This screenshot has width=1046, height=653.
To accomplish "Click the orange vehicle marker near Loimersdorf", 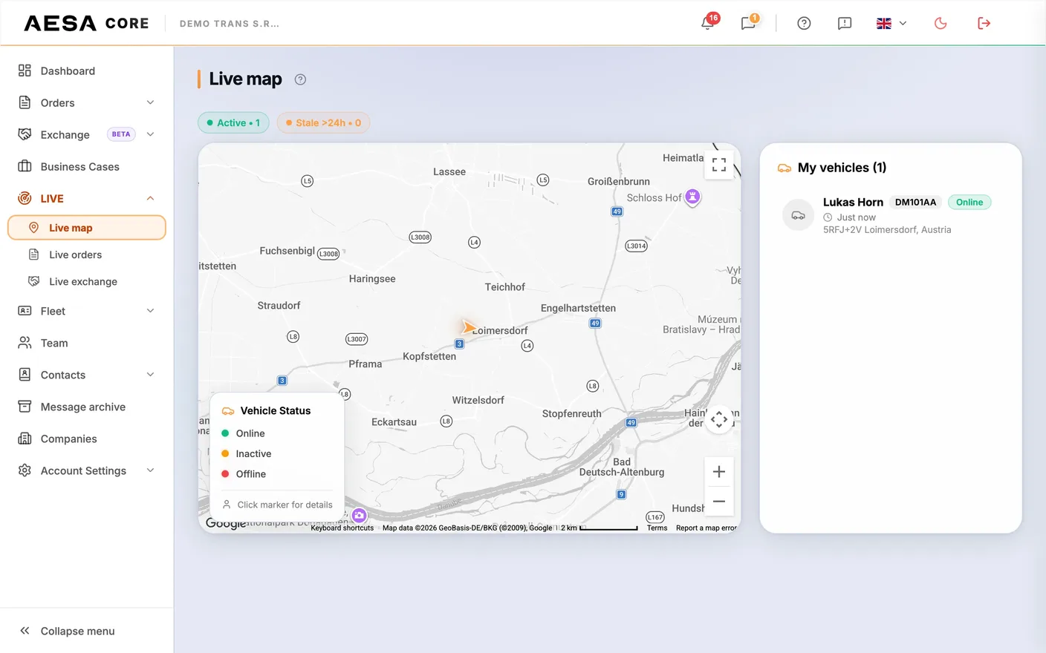I will coord(467,326).
